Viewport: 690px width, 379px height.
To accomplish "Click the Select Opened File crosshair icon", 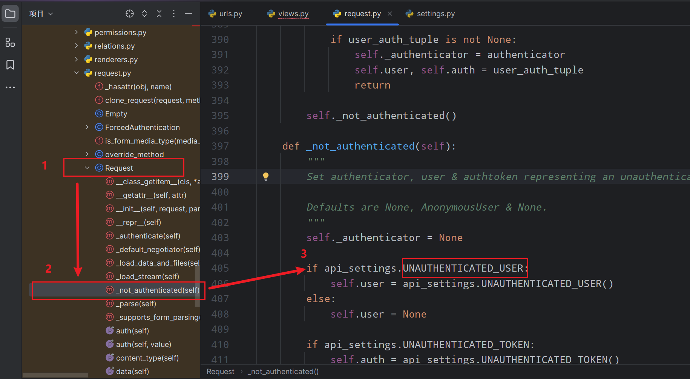I will point(130,14).
